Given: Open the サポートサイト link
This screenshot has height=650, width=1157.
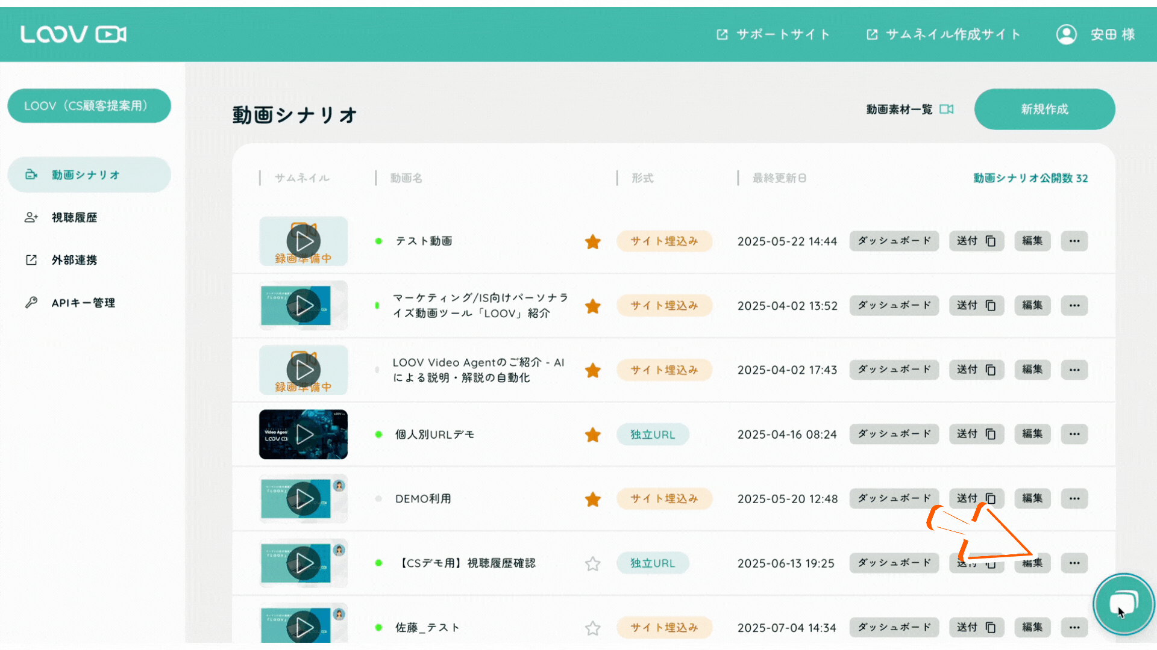Looking at the screenshot, I should pyautogui.click(x=773, y=34).
